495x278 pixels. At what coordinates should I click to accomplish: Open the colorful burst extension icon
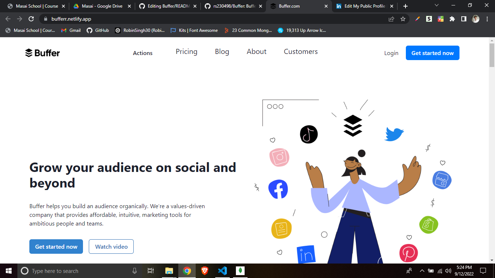[x=441, y=19]
